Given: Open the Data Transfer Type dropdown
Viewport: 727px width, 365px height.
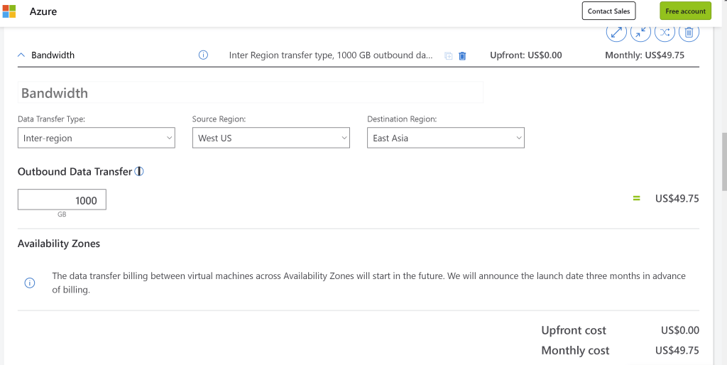Looking at the screenshot, I should tap(97, 138).
